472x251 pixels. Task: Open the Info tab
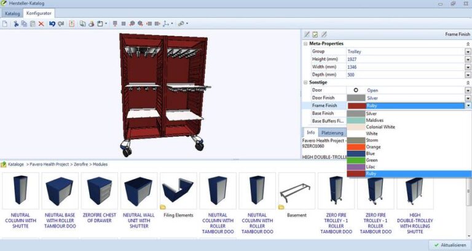pyautogui.click(x=310, y=133)
